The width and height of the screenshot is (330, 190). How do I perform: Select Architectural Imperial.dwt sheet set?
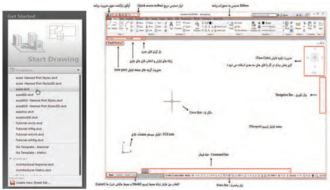click(35, 164)
